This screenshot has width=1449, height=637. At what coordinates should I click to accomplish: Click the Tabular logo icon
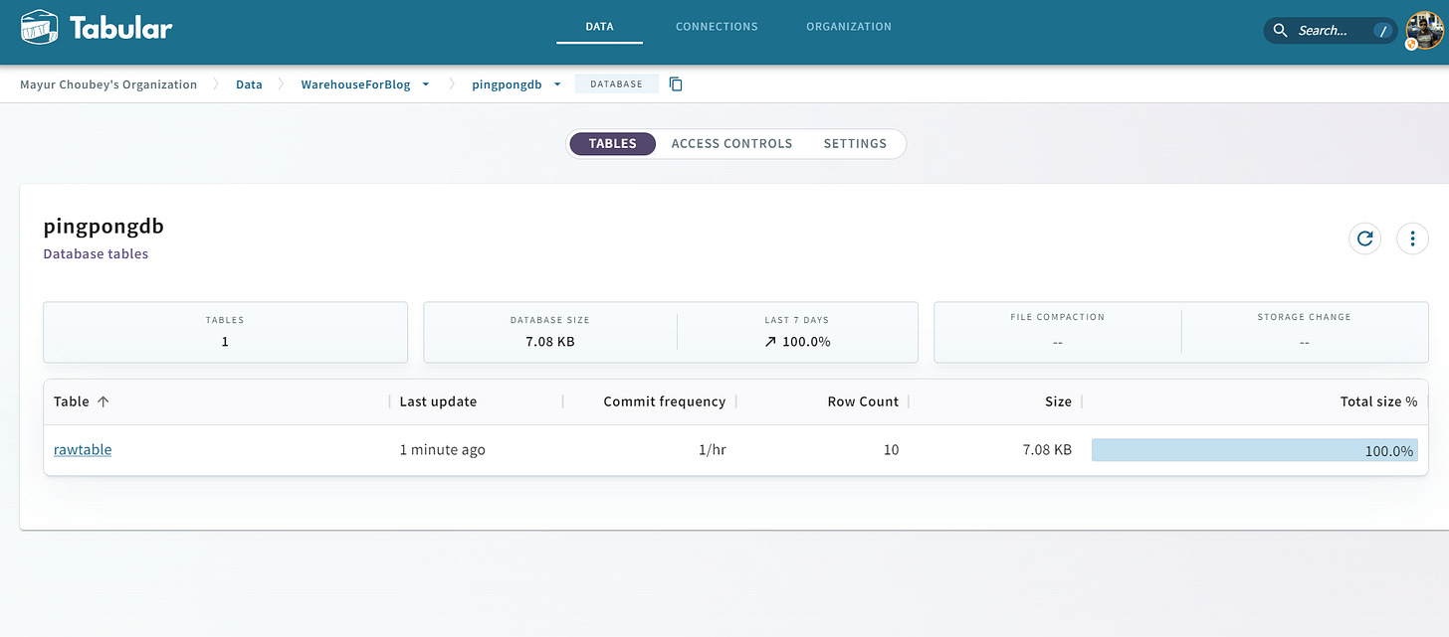pyautogui.click(x=40, y=27)
